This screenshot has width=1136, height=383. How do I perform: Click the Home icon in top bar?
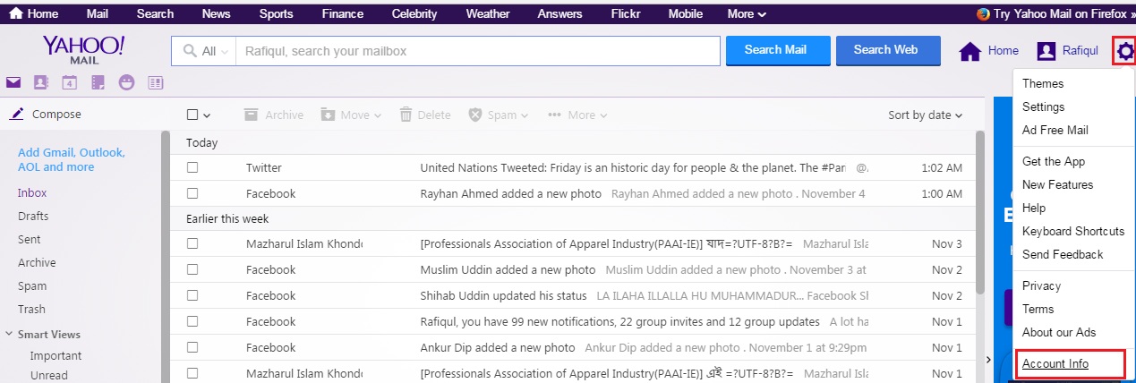point(13,13)
